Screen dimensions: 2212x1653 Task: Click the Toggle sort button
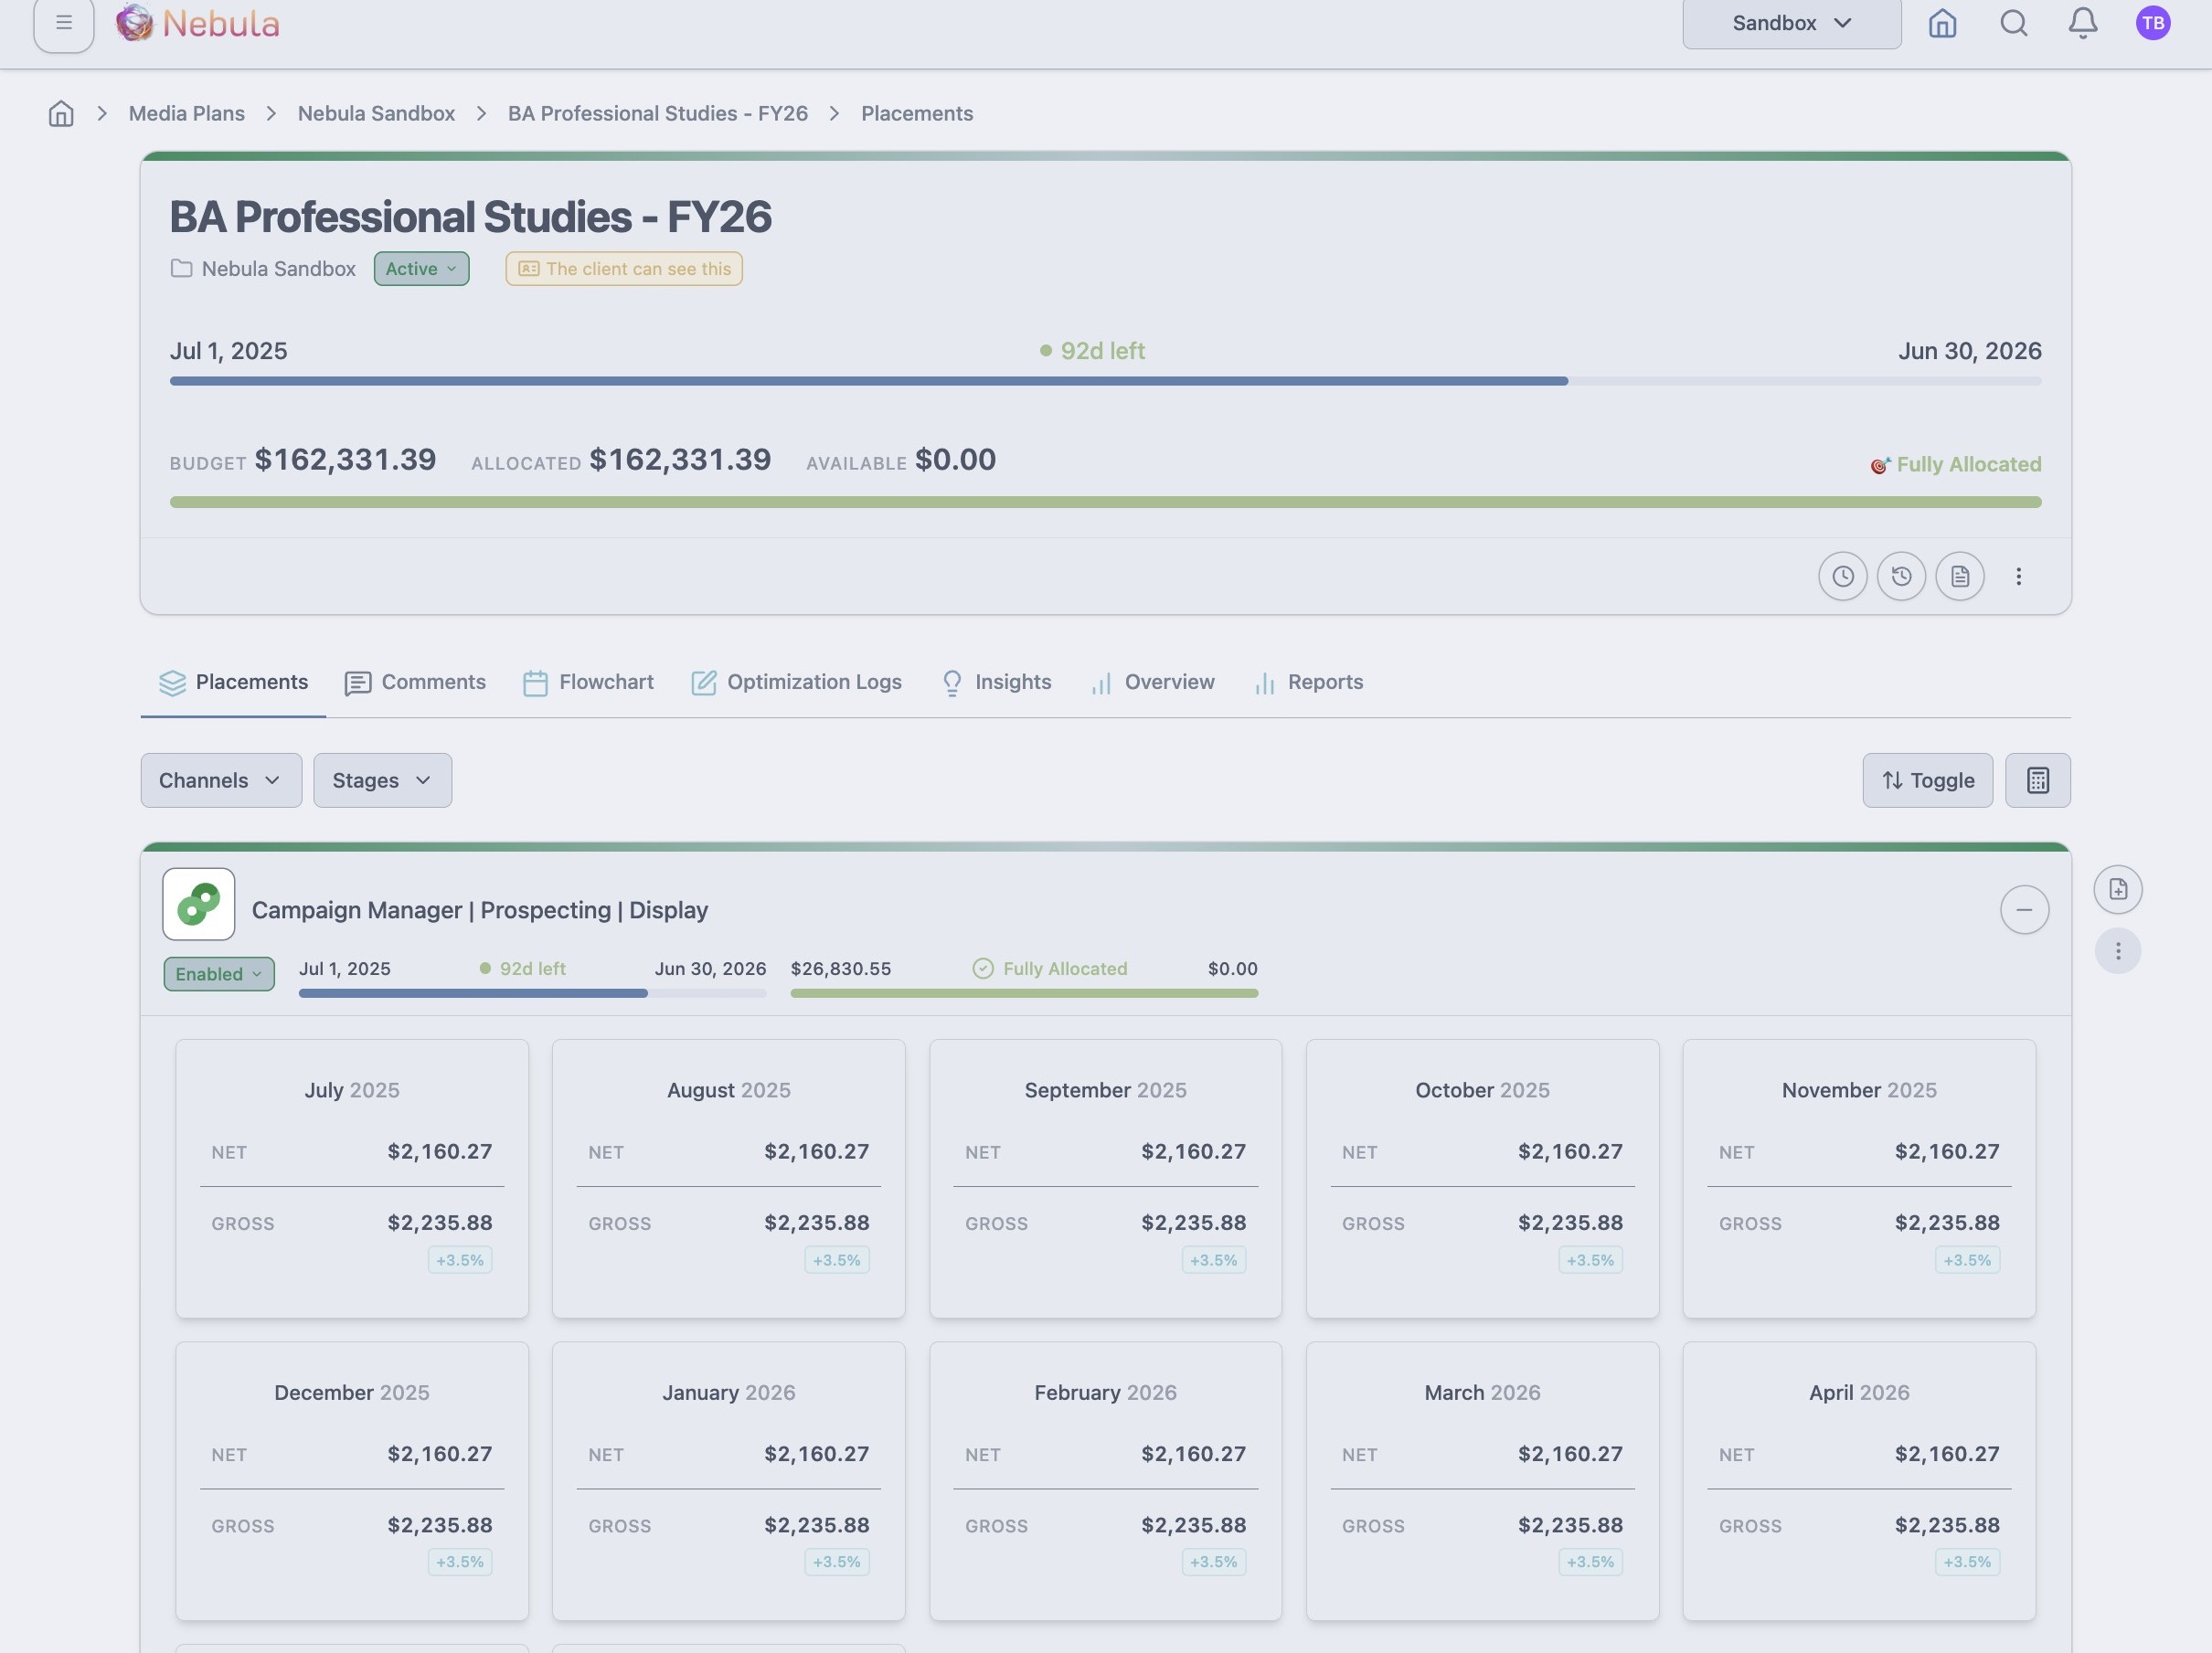[x=1927, y=780]
